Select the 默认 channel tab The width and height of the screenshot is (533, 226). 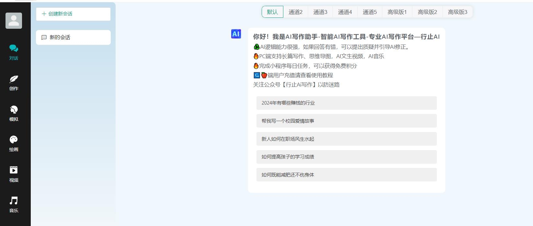pos(272,12)
